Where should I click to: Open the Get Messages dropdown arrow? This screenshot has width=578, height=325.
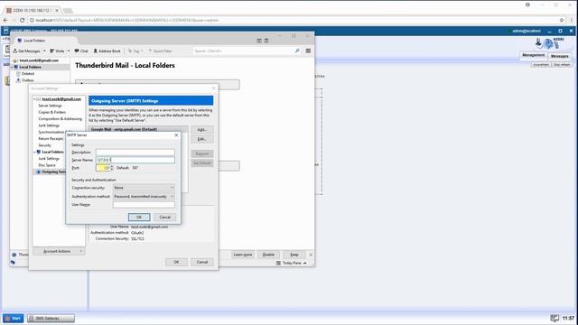point(44,51)
